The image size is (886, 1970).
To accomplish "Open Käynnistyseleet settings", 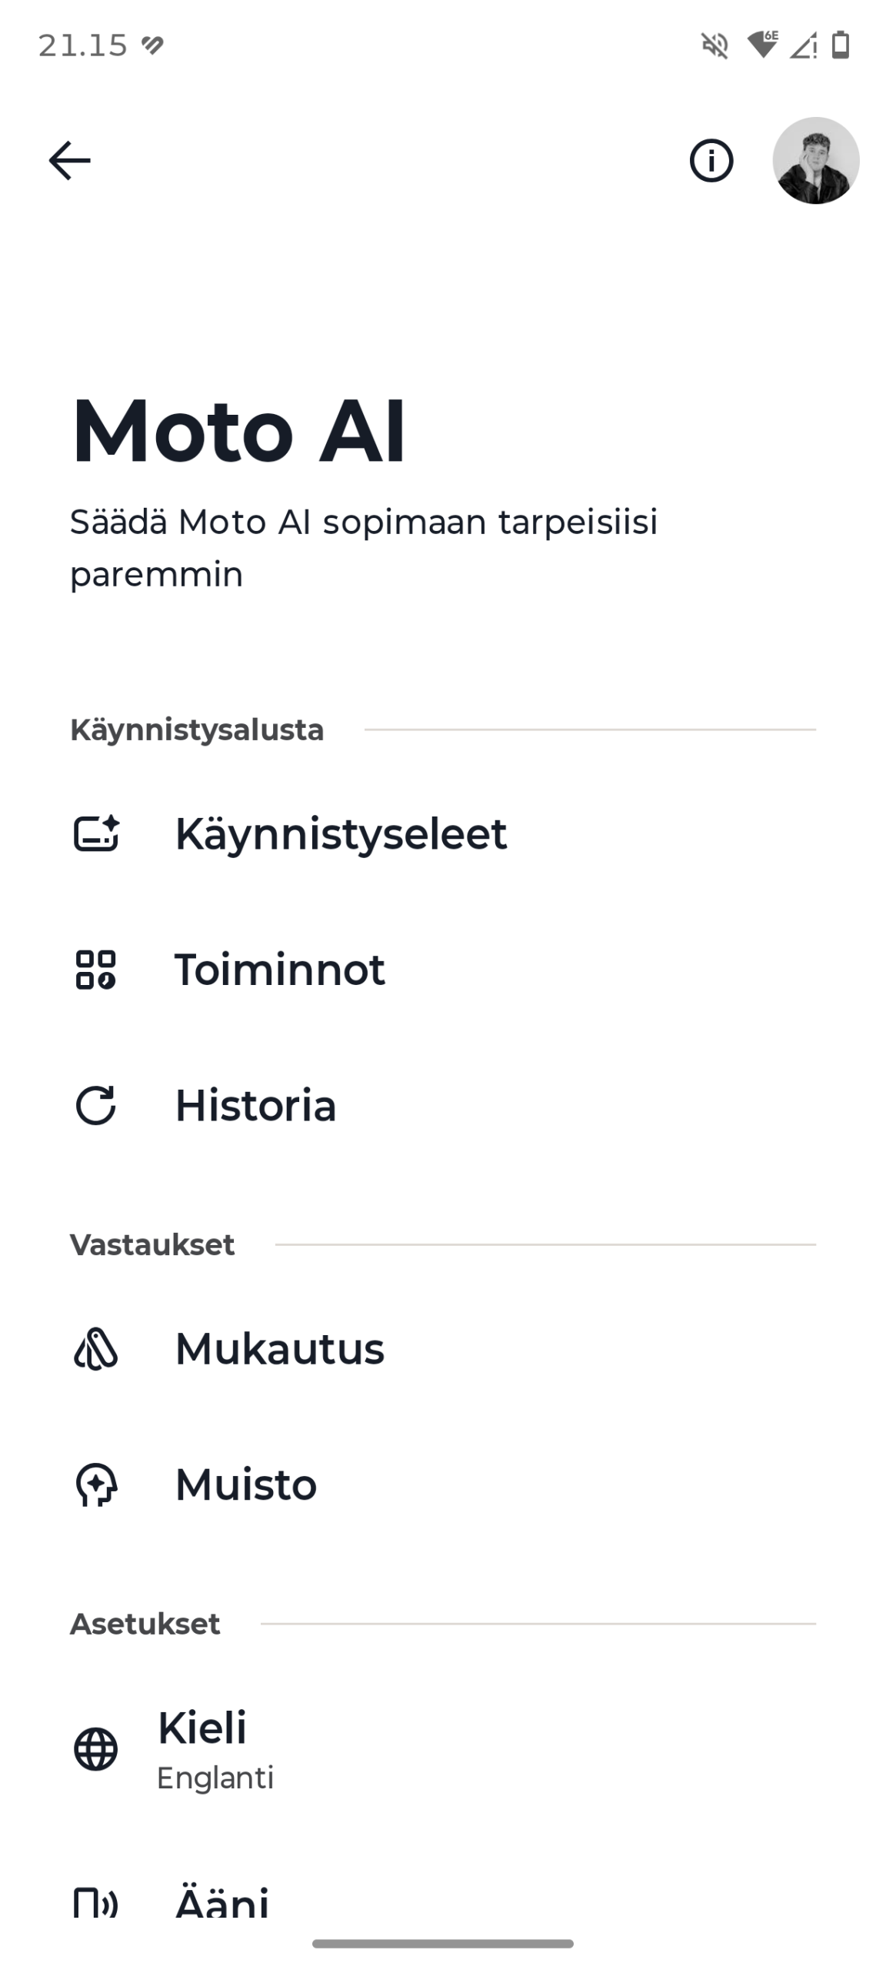I will pyautogui.click(x=341, y=833).
